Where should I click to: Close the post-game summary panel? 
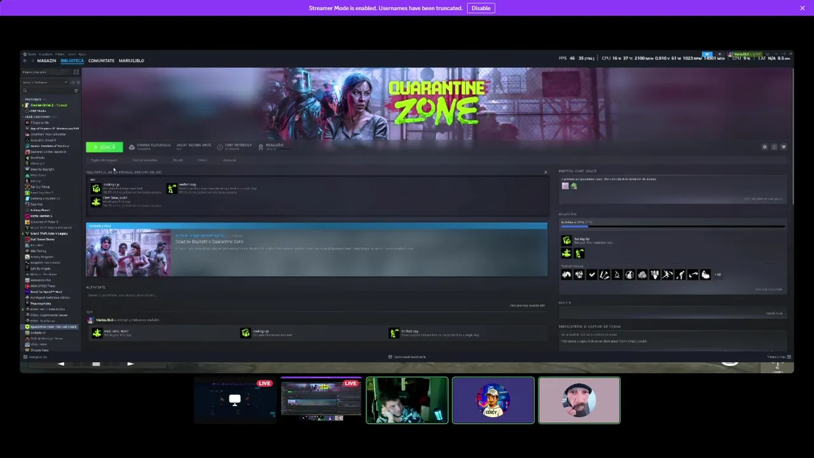tap(545, 172)
